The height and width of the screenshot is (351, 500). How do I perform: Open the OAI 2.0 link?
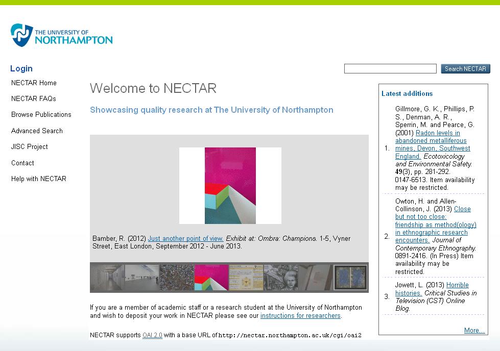tap(152, 335)
